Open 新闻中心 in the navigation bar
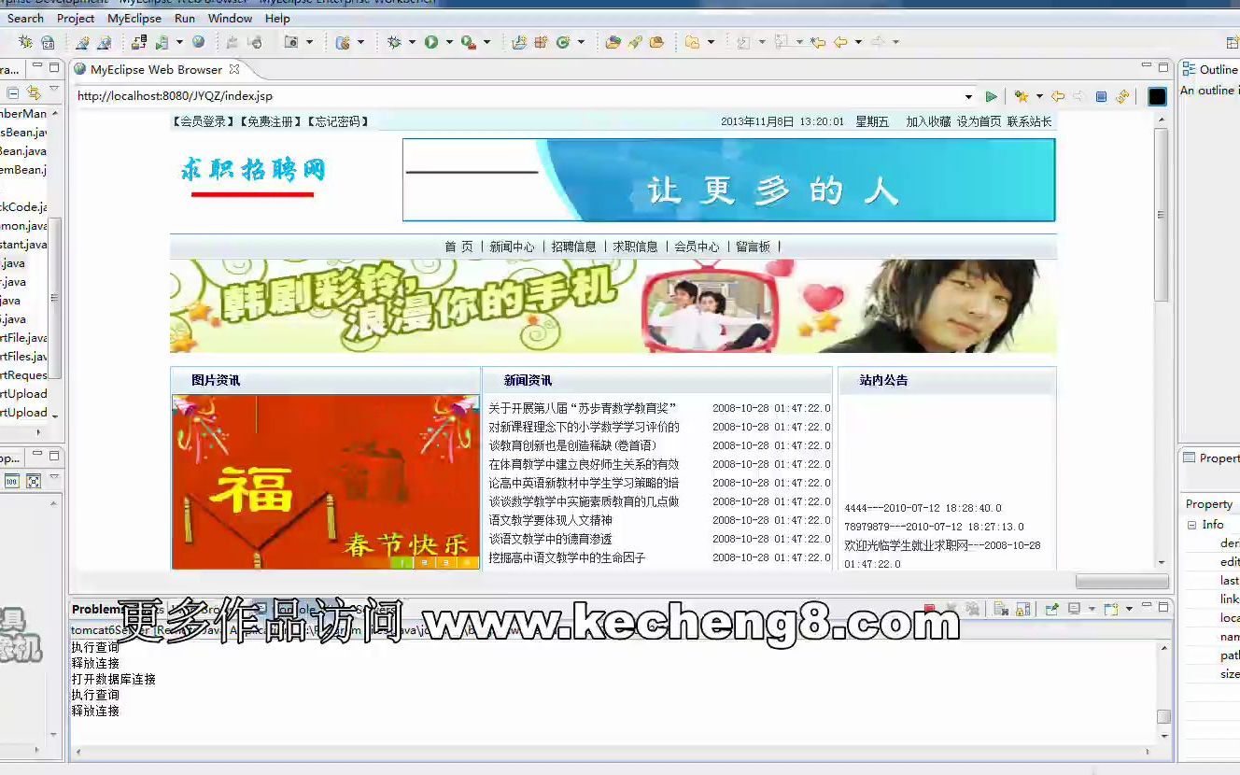This screenshot has width=1240, height=775. (x=513, y=247)
